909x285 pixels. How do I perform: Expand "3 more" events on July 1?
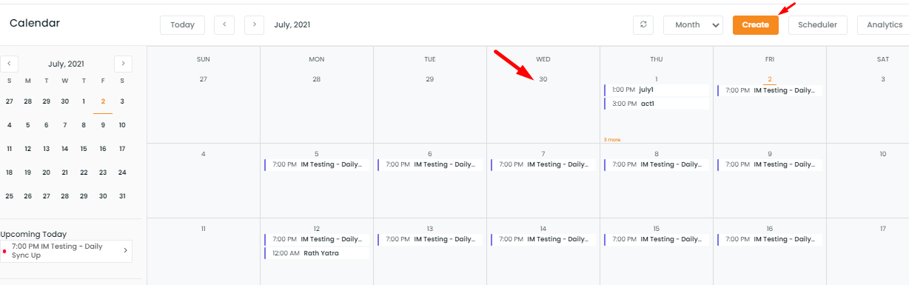tap(611, 139)
